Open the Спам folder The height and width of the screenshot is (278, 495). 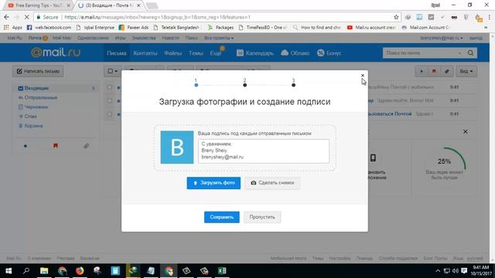(30, 117)
